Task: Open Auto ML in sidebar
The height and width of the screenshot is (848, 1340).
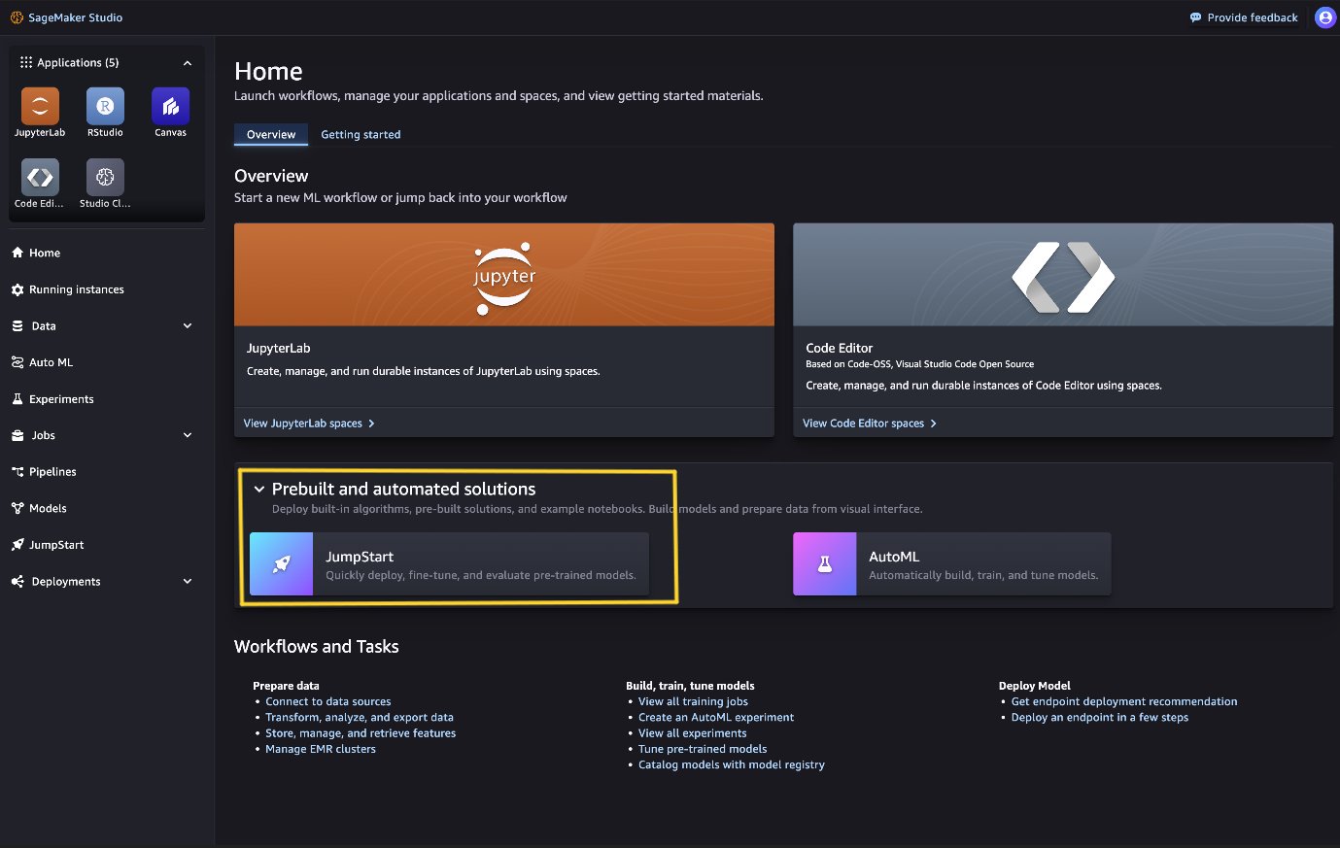Action: pyautogui.click(x=51, y=362)
